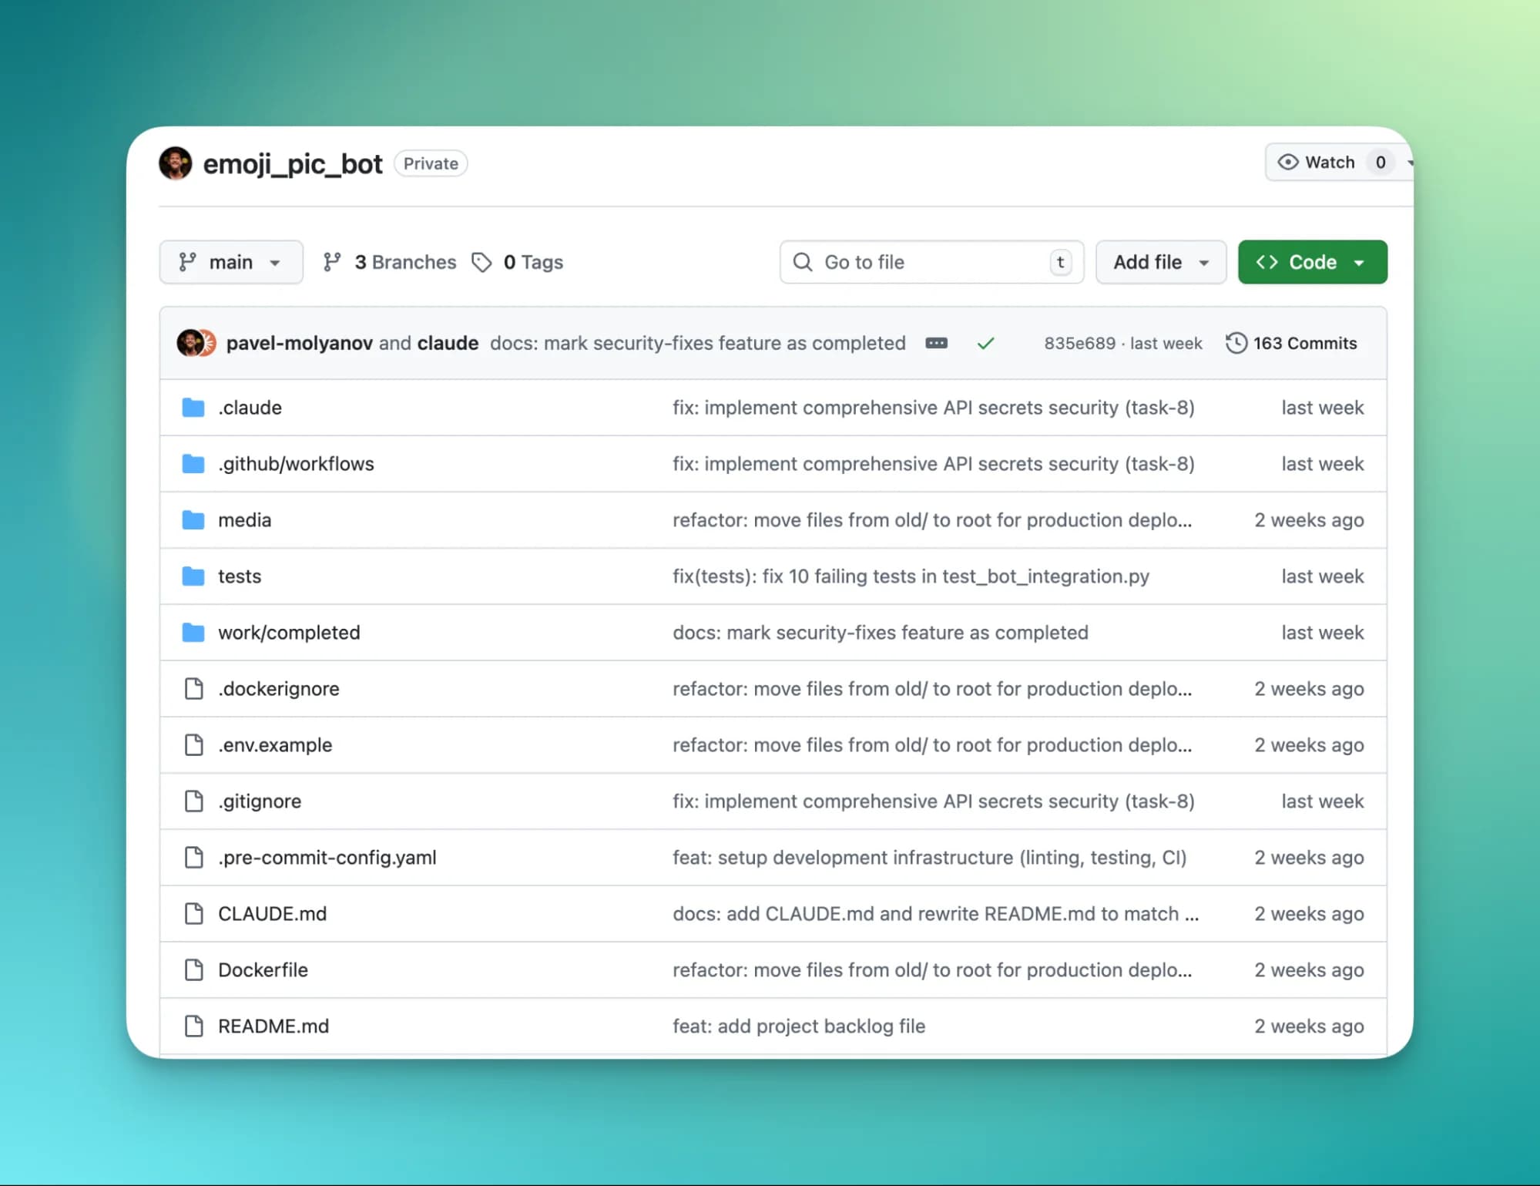Screen dimensions: 1540x1186
Task: Click the repository owner avatar icon
Action: tap(176, 163)
